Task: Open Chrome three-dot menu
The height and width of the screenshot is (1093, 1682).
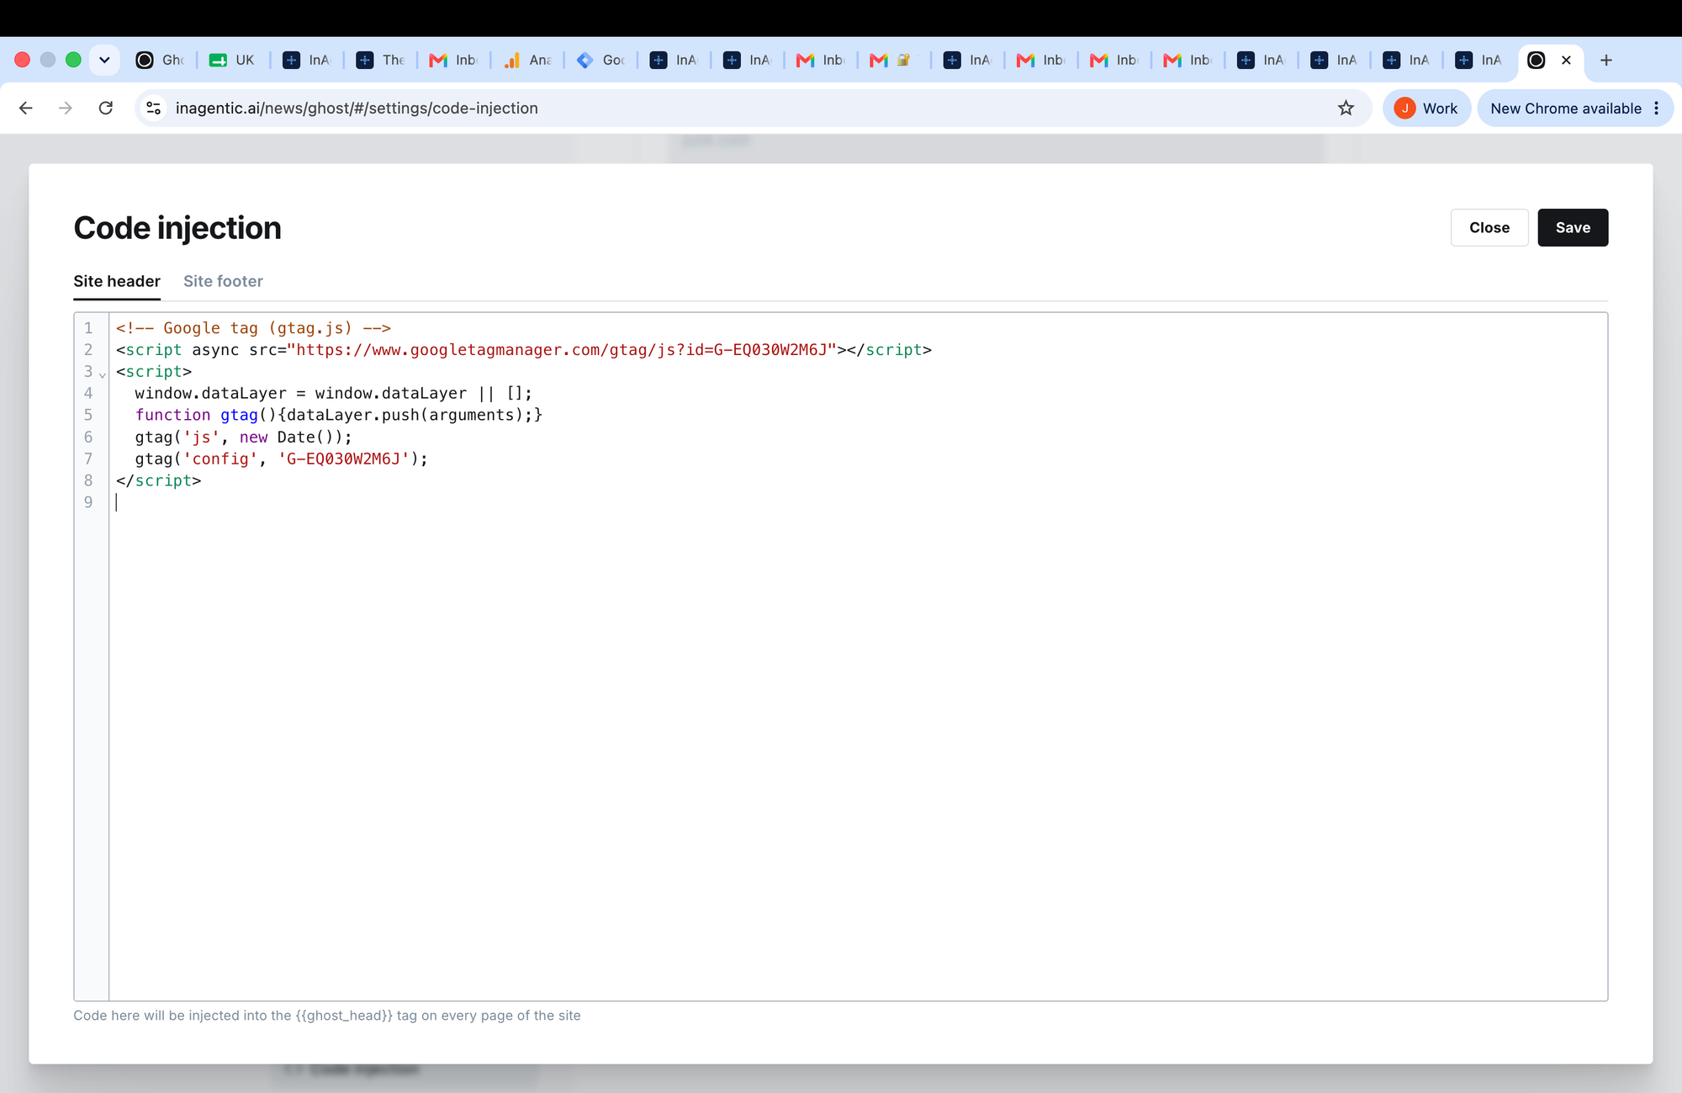Action: pyautogui.click(x=1656, y=108)
